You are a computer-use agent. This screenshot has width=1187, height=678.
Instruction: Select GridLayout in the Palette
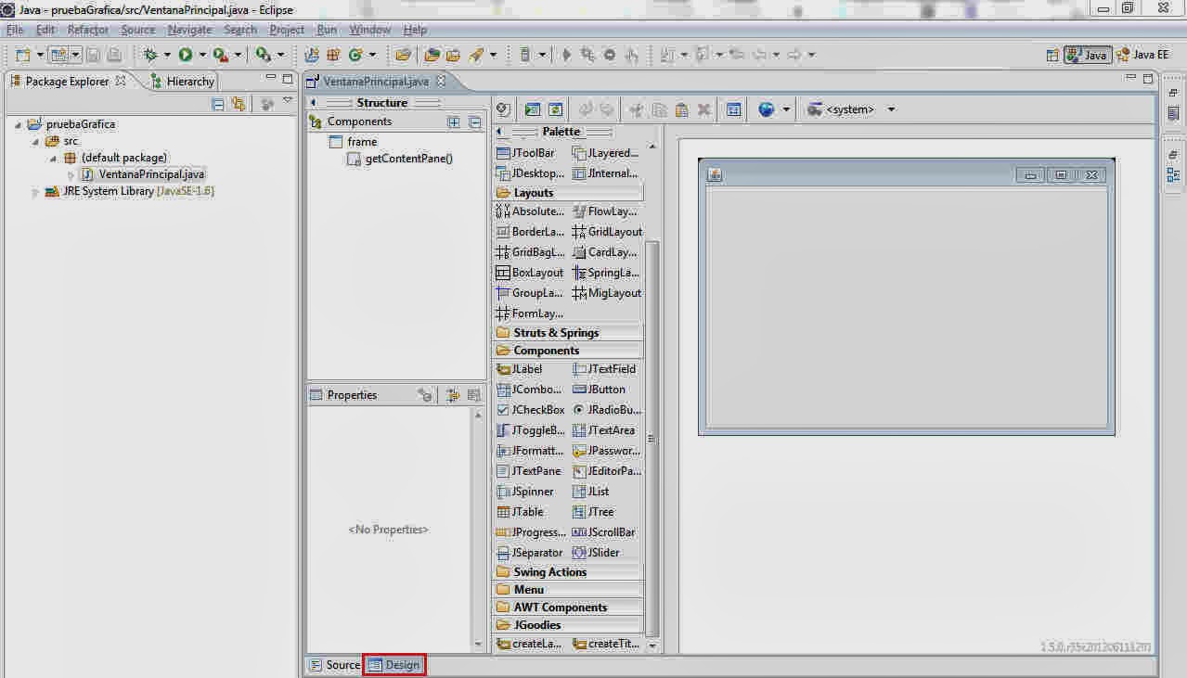click(607, 232)
